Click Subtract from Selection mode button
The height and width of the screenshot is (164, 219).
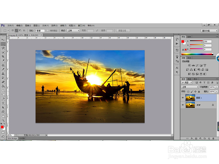20,30
